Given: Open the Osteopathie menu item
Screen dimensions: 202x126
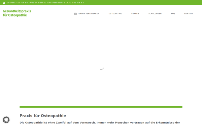Looking at the screenshot, I should click(115, 13).
